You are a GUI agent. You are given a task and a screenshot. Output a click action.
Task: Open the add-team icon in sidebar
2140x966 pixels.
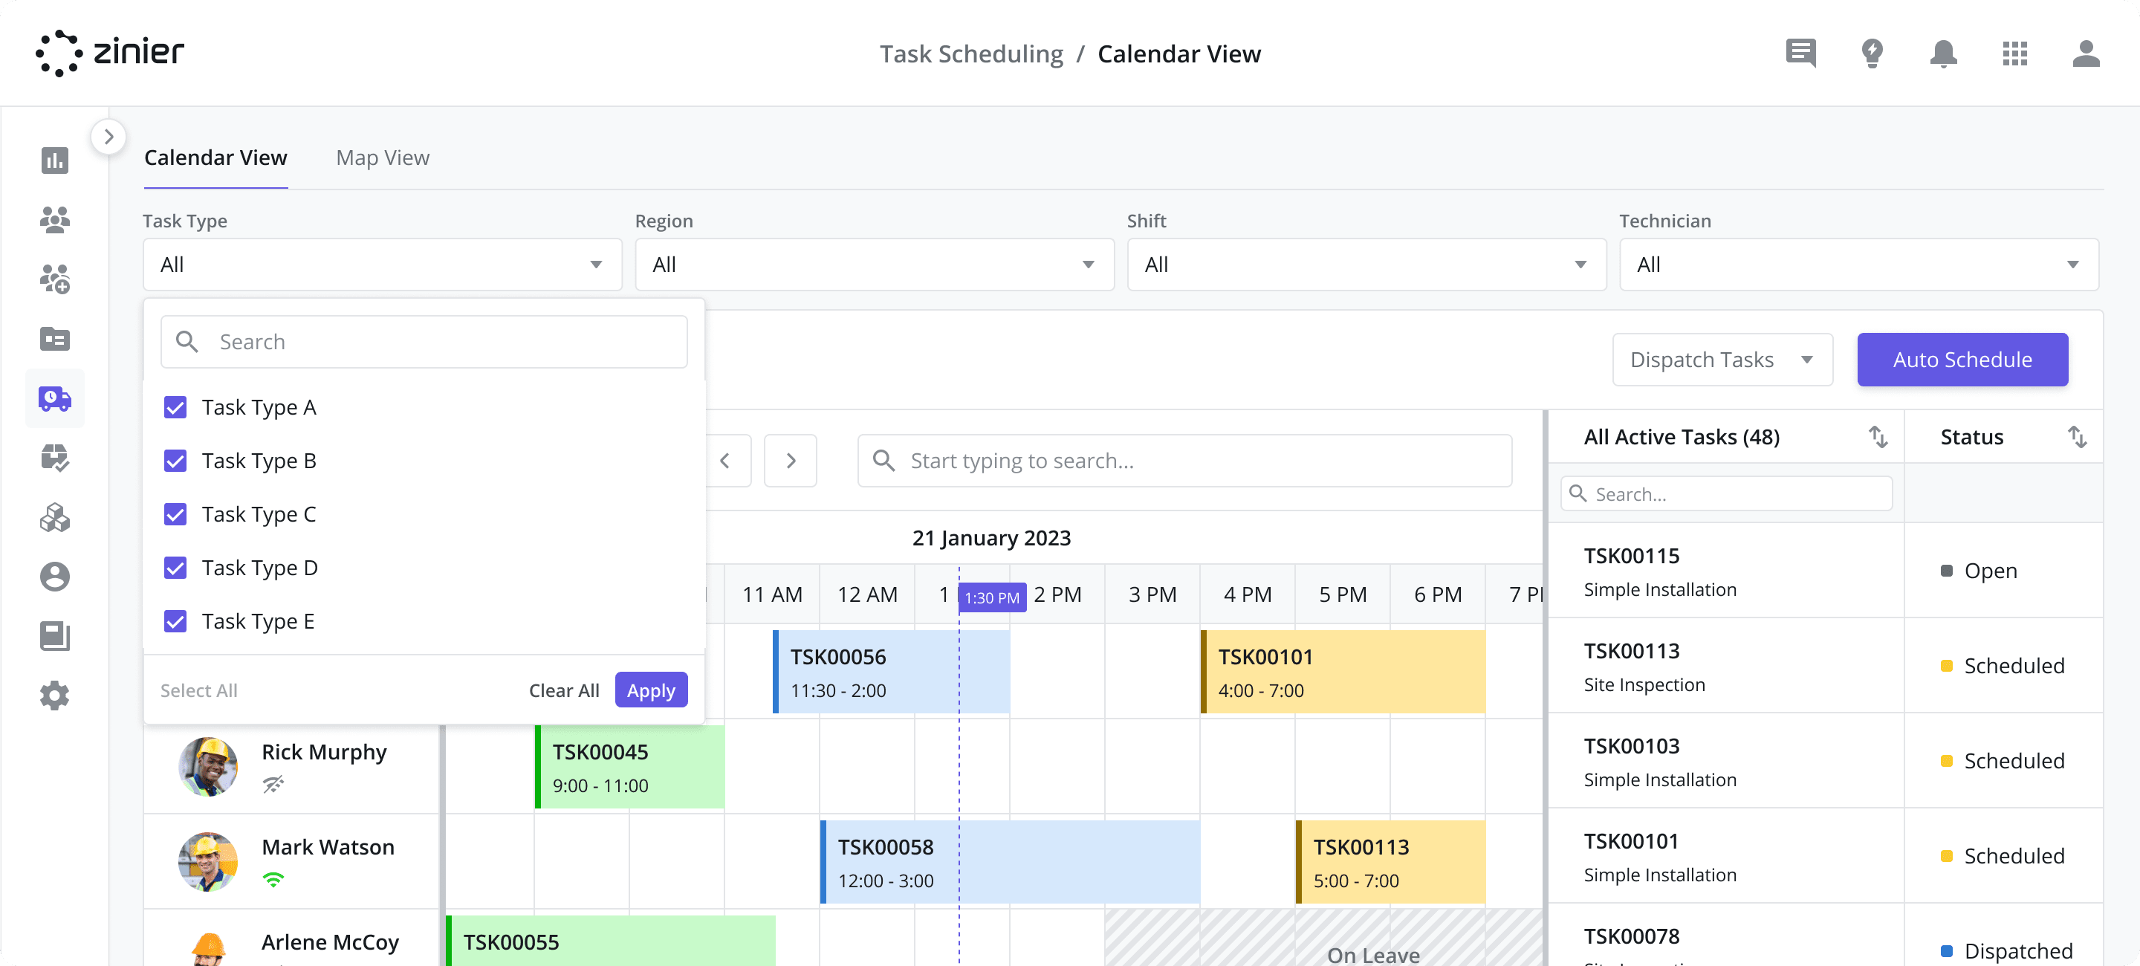click(55, 279)
